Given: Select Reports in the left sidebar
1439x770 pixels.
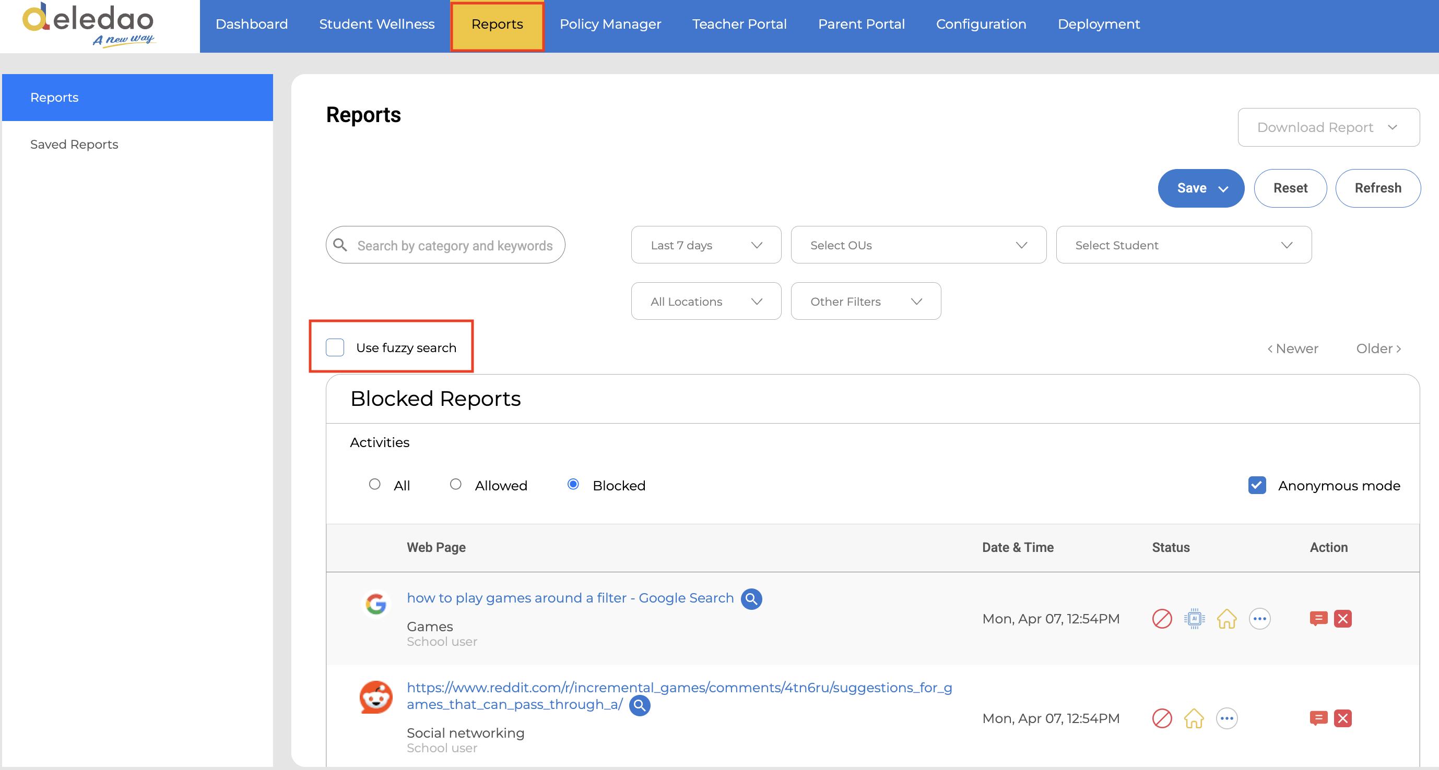Looking at the screenshot, I should pyautogui.click(x=137, y=97).
